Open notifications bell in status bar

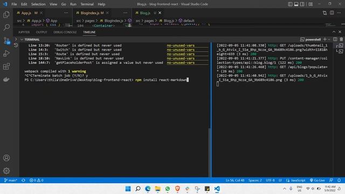pos(339,180)
